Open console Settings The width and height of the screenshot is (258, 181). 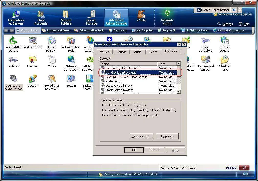click(x=225, y=24)
